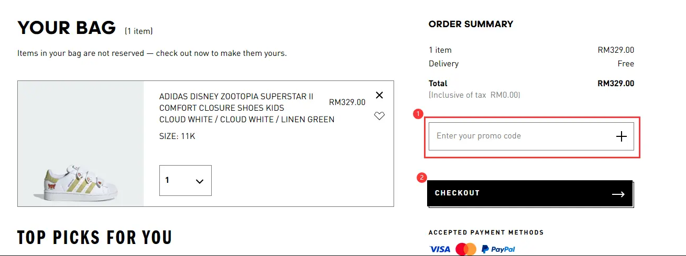Remove the Superstar II shoes from bag
The height and width of the screenshot is (256, 686).
click(379, 95)
